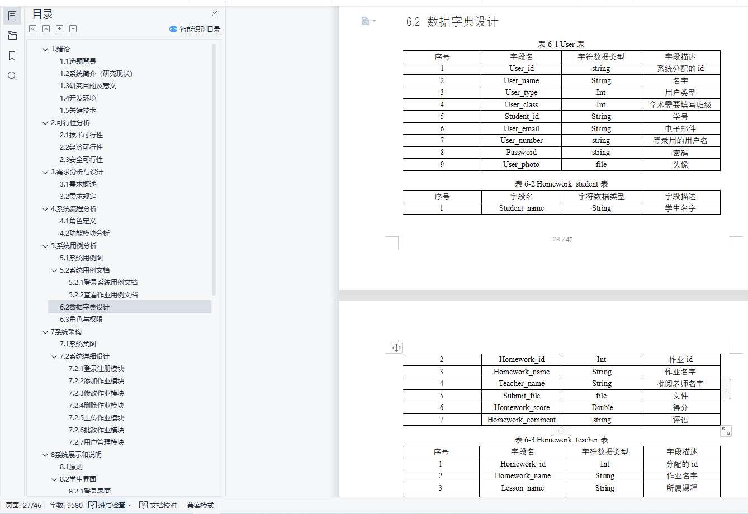The width and height of the screenshot is (748, 514).
Task: Jump to 1.2系统简介（研究现状）
Action: [96, 74]
